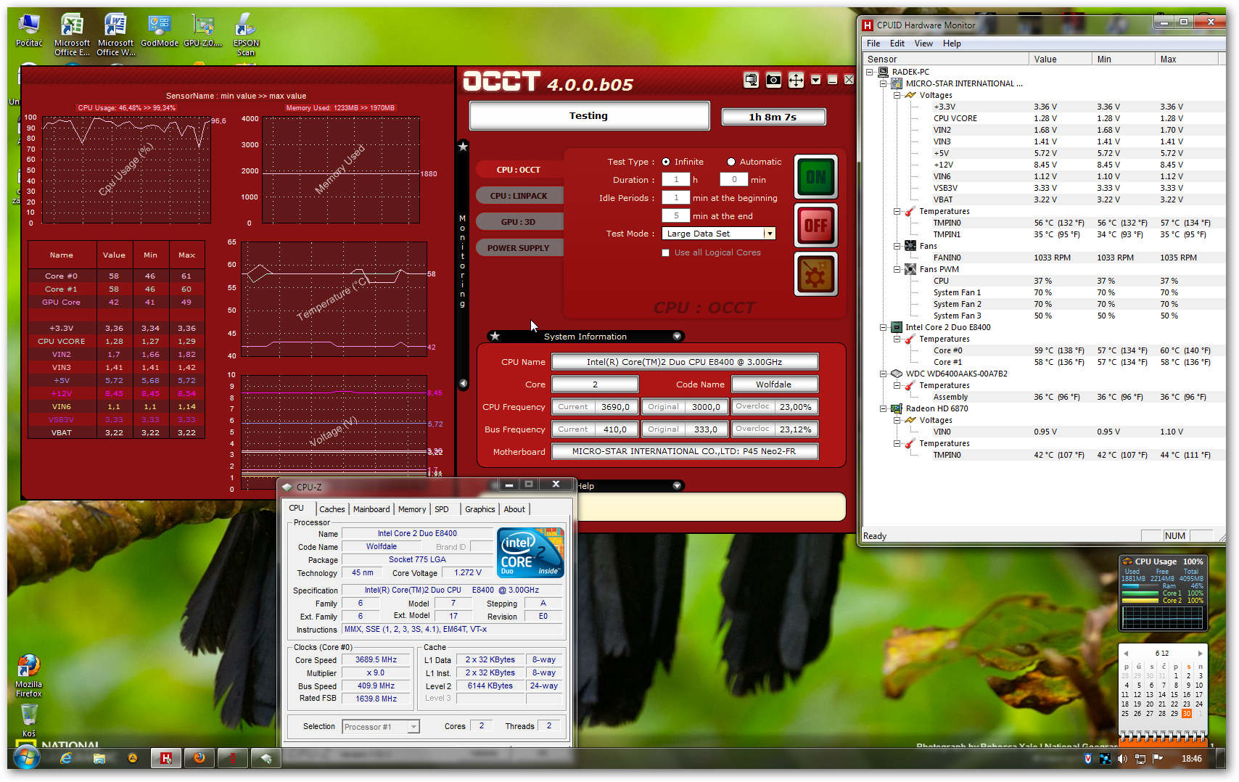Click the speaker volume icon in system tray
This screenshot has height=782, width=1239.
1122,759
